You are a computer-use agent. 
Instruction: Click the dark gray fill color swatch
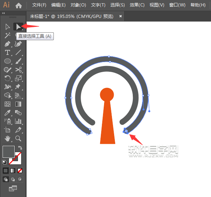point(9,152)
